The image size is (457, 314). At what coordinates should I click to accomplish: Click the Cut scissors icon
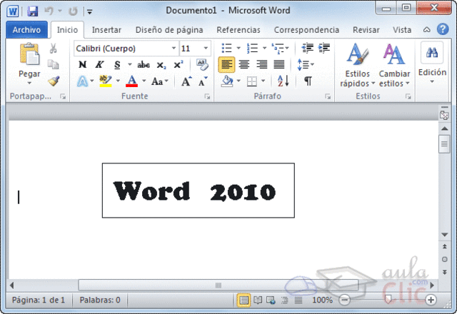pyautogui.click(x=53, y=49)
